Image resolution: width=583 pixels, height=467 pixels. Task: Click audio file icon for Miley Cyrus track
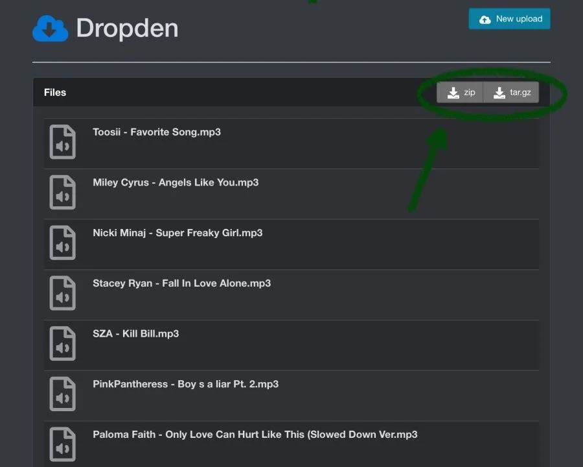tap(62, 192)
